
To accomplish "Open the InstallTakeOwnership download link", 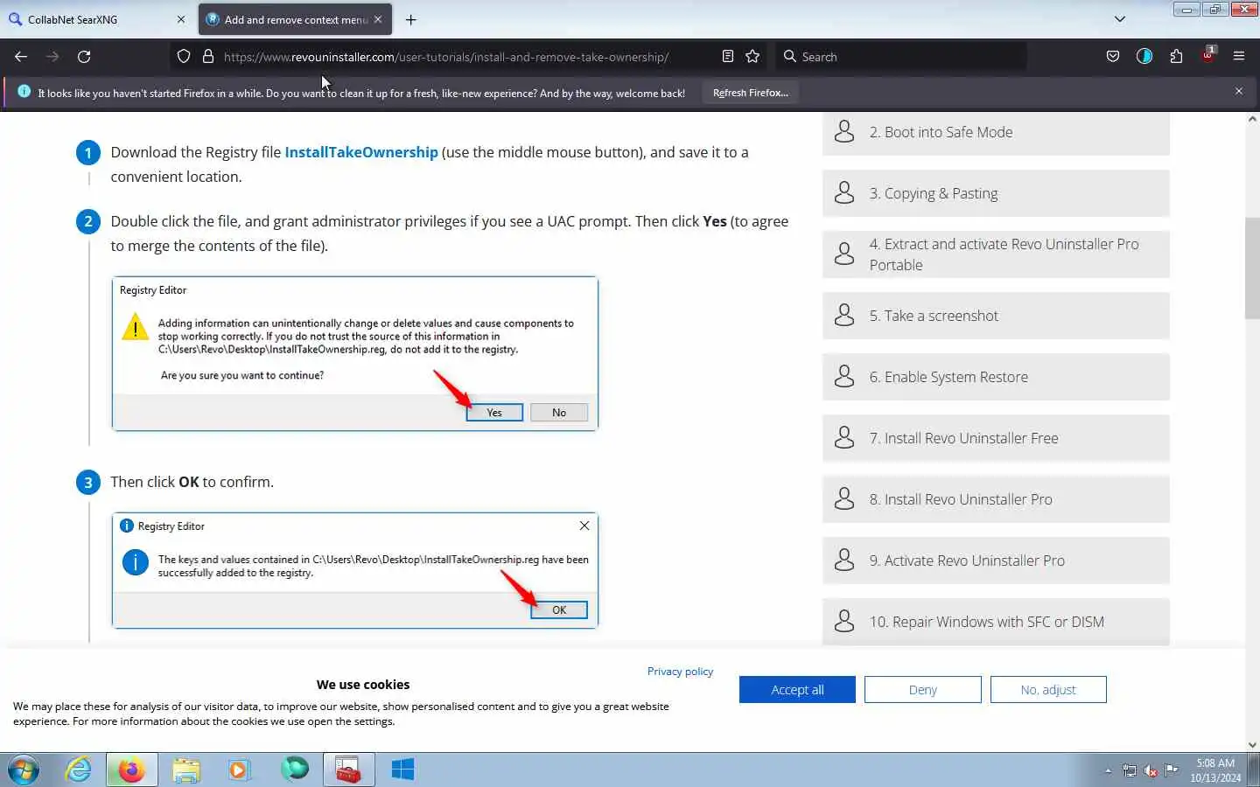I will (361, 152).
